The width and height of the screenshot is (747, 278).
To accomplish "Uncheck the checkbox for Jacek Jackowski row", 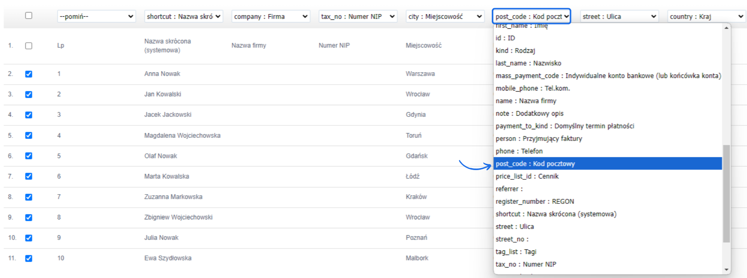I will (x=28, y=115).
